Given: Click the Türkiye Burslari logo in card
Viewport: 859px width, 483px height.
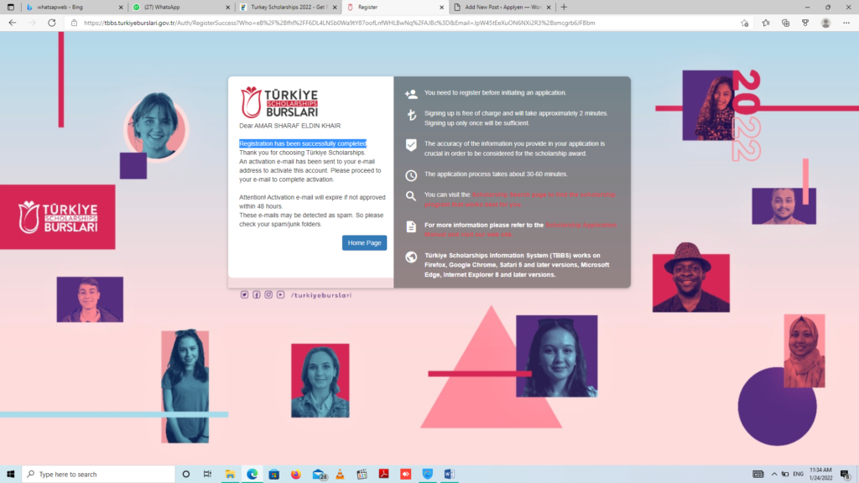Looking at the screenshot, I should (x=279, y=102).
